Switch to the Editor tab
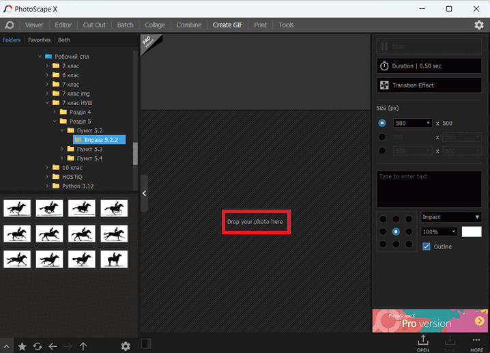The image size is (490, 353). coord(63,25)
